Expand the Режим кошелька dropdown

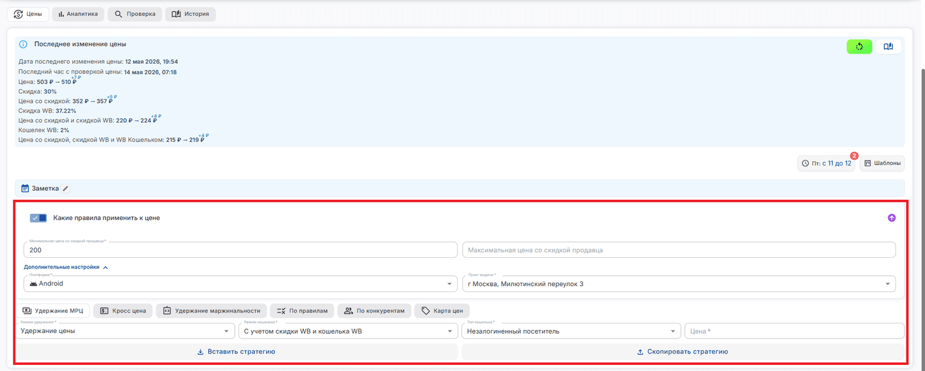[348, 331]
